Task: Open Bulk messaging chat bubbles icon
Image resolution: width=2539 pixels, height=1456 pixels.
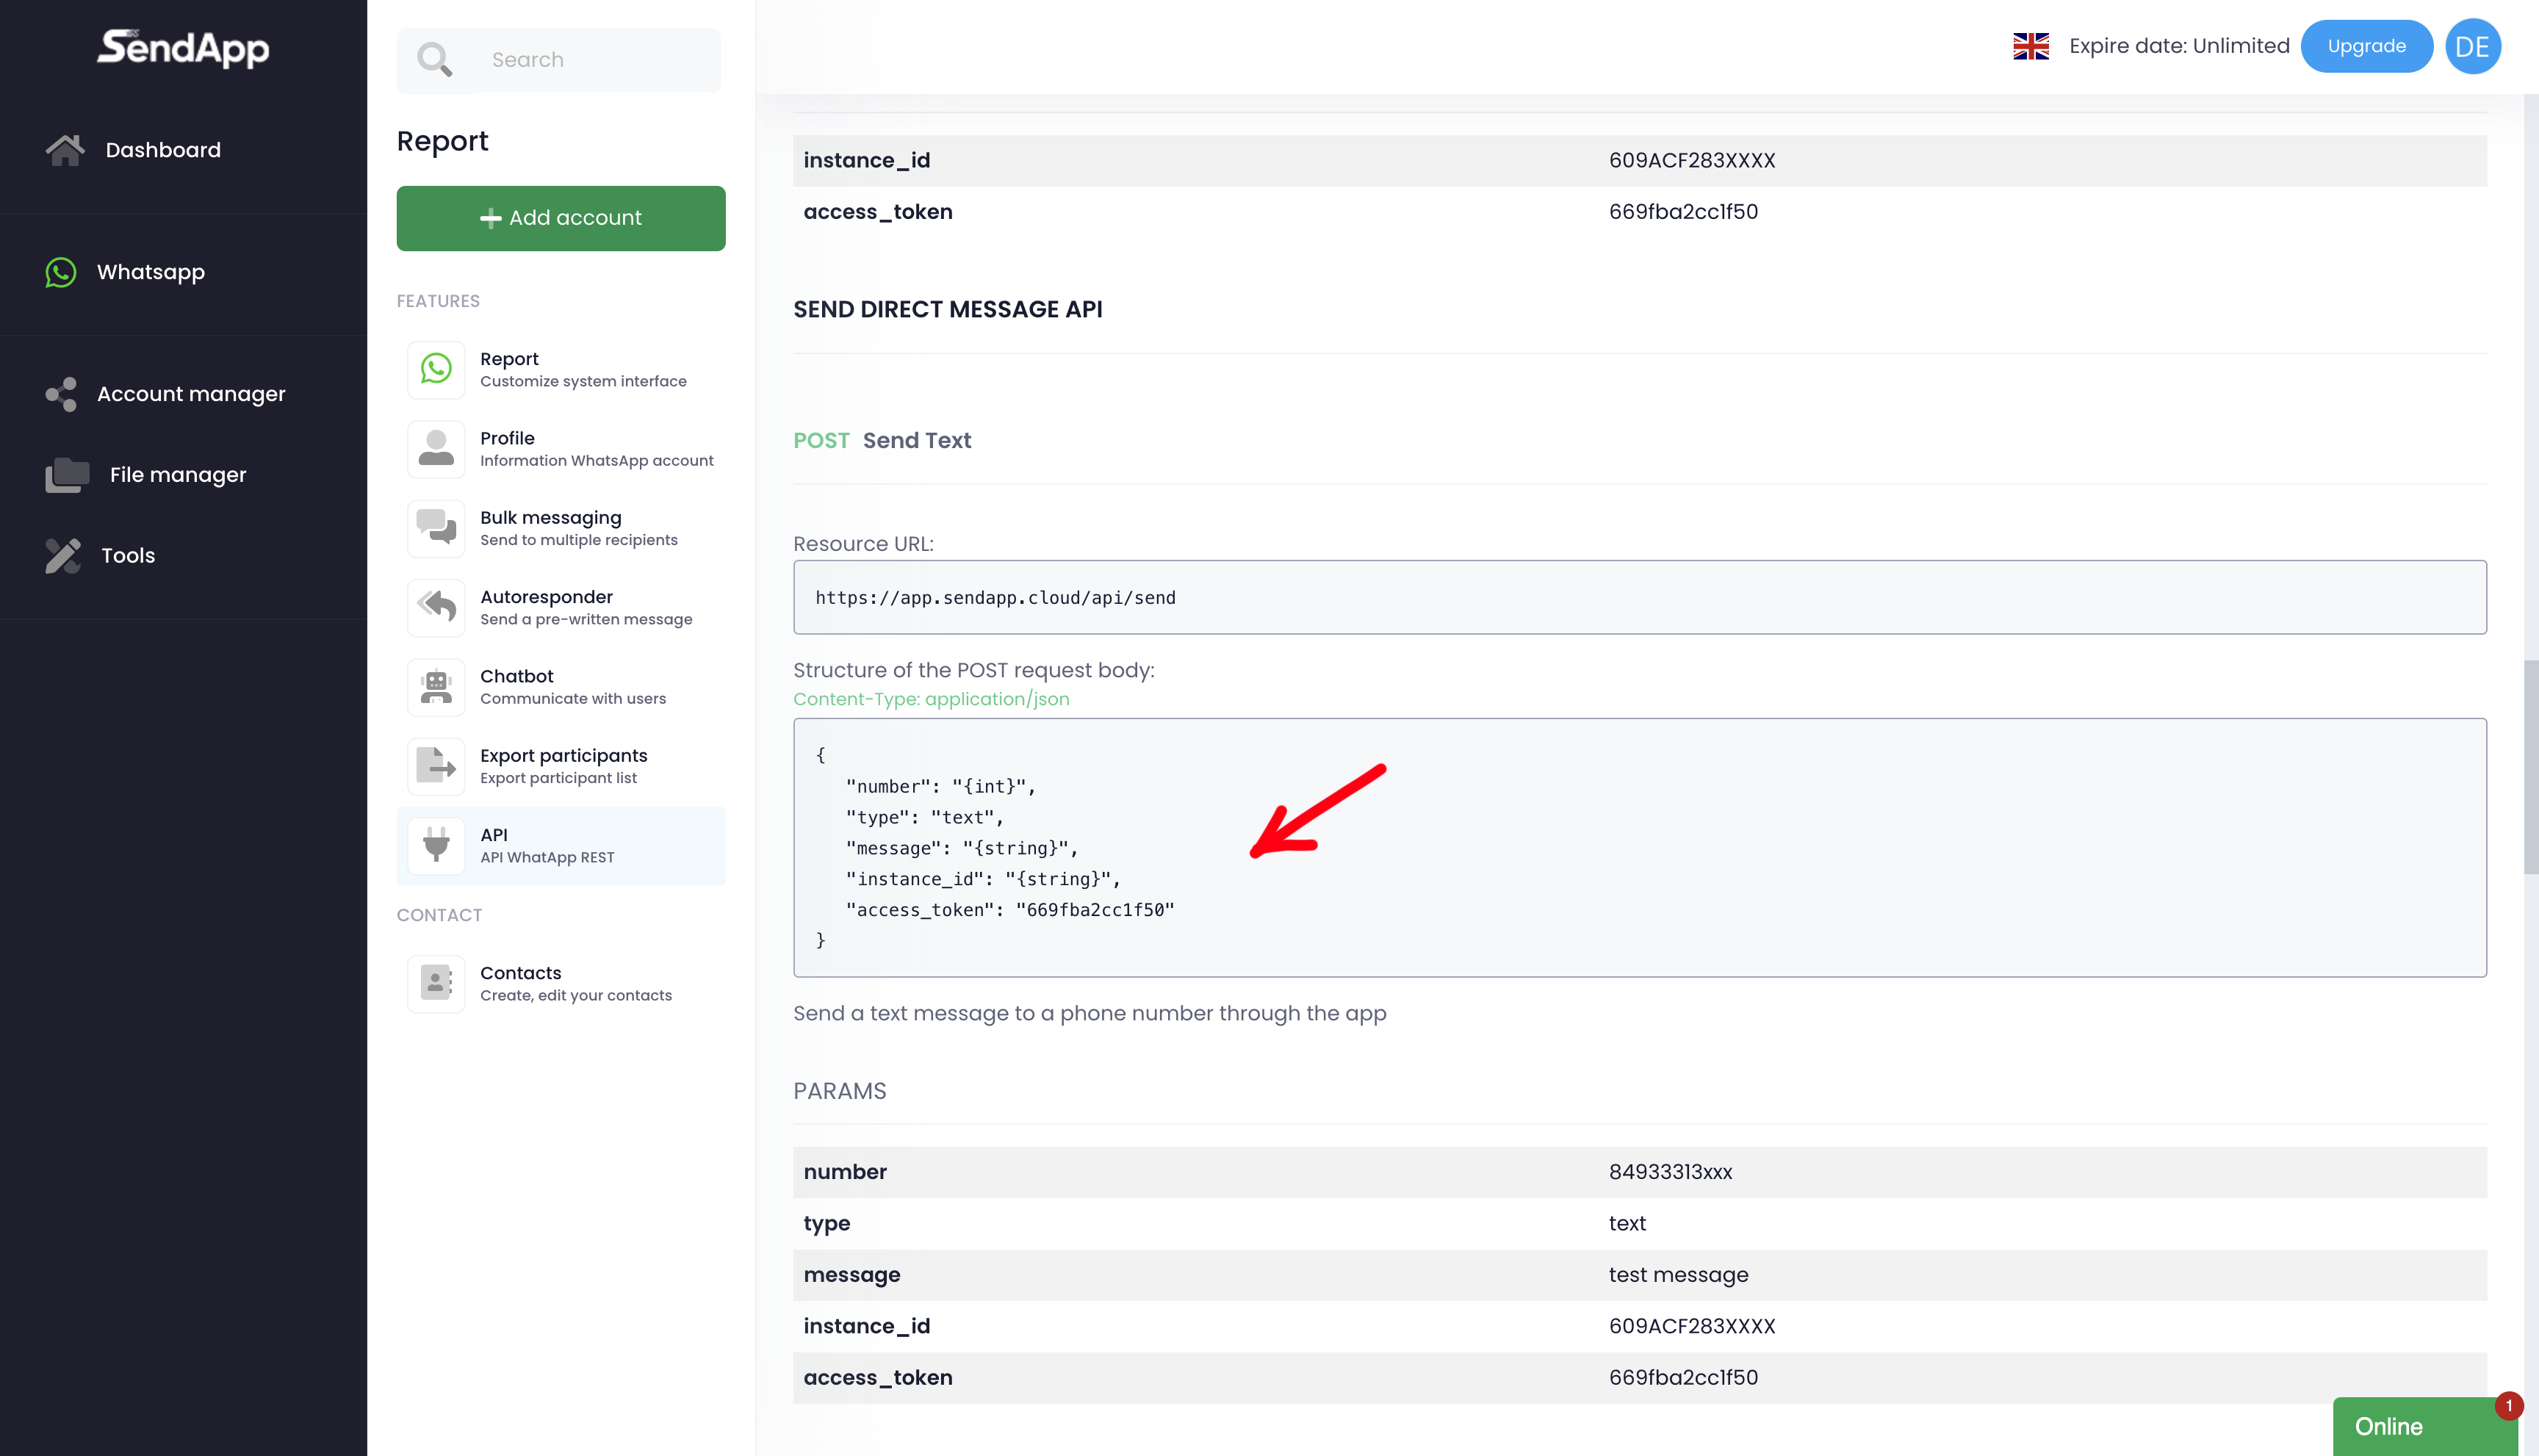Action: 436,528
